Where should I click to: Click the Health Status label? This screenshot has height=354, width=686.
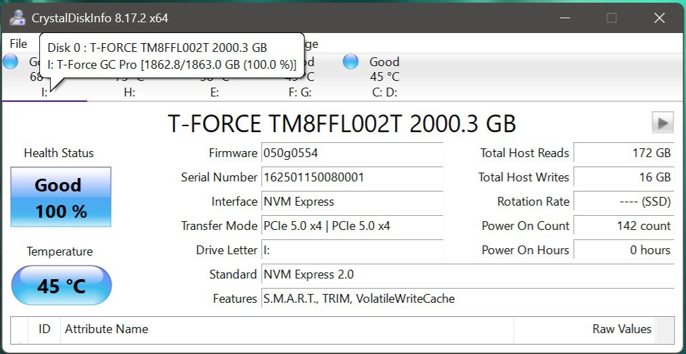pos(59,153)
